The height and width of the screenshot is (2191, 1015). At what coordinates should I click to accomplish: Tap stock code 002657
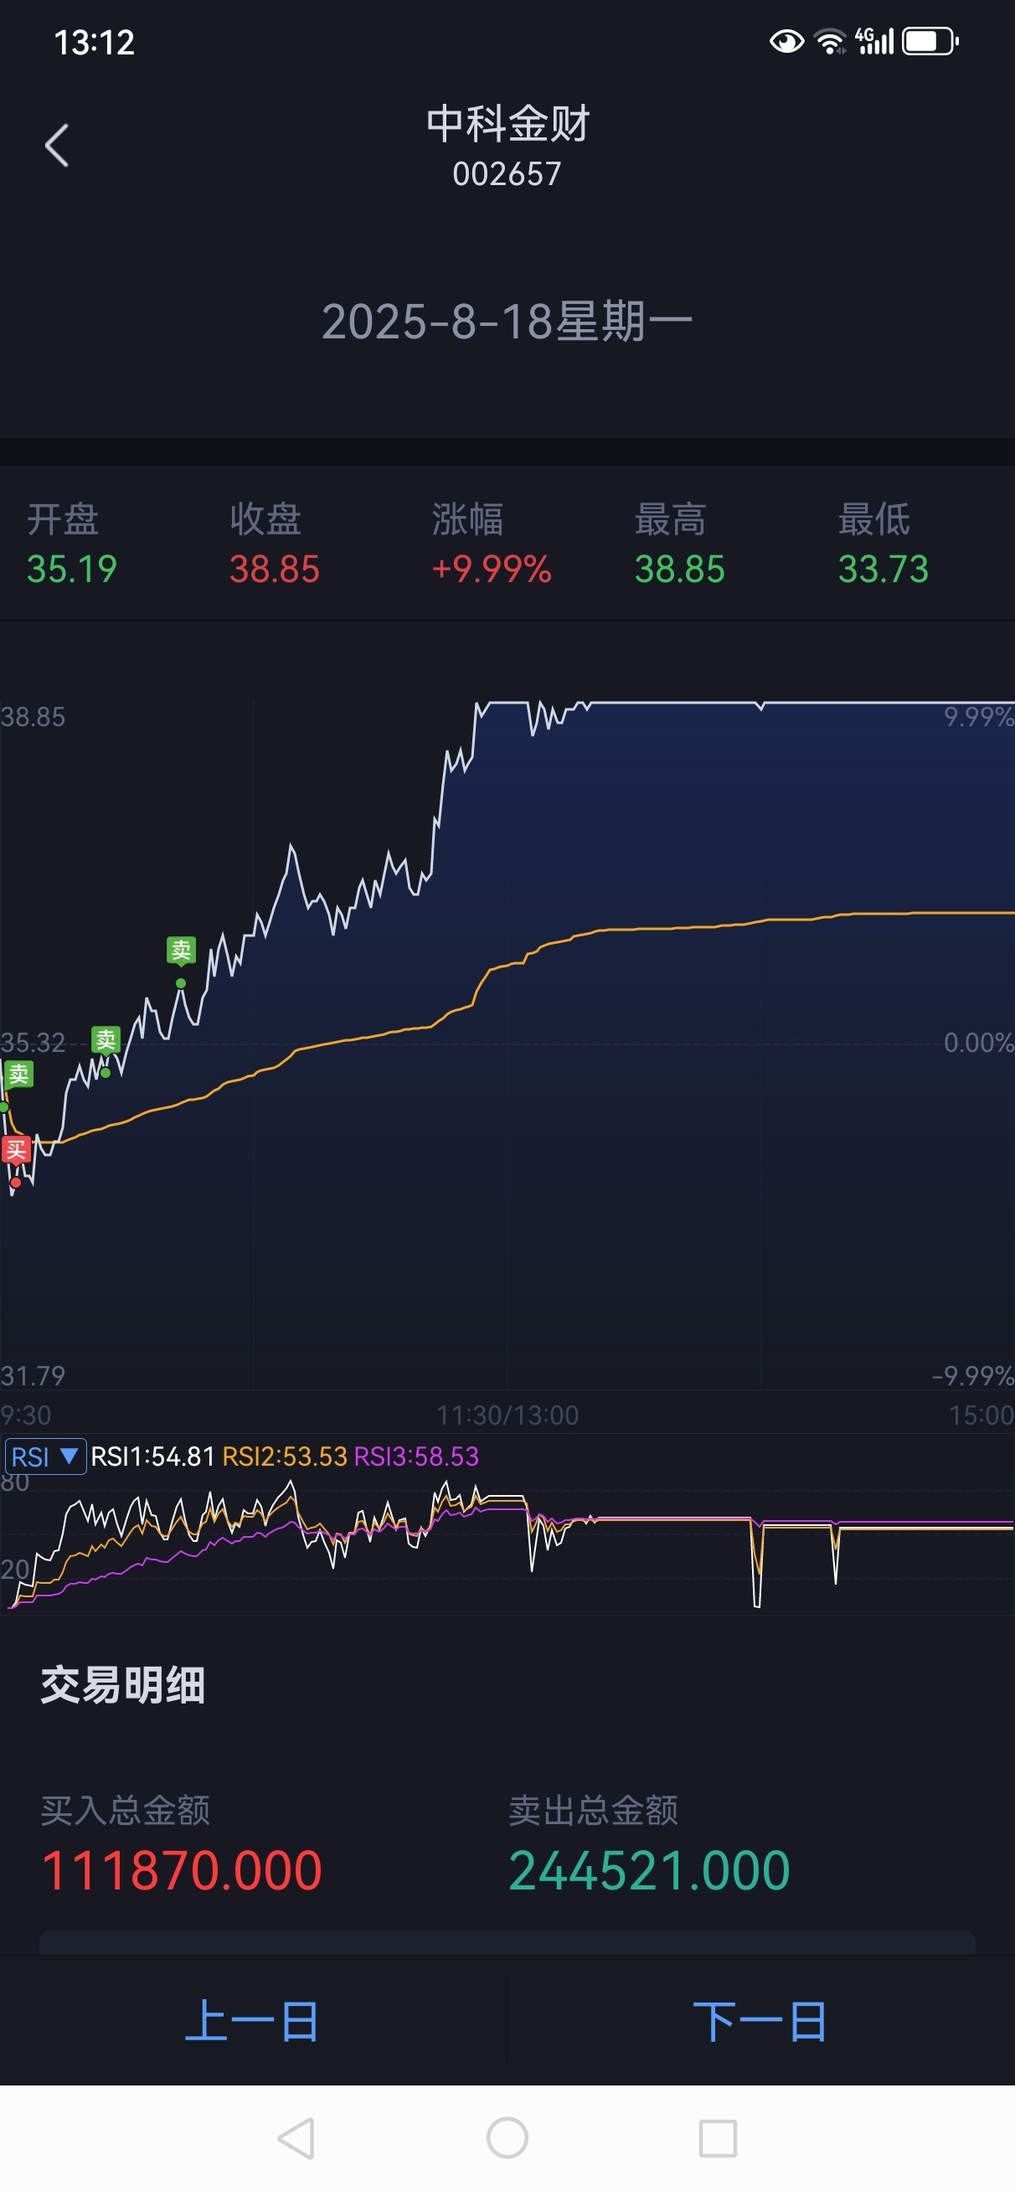[x=507, y=174]
